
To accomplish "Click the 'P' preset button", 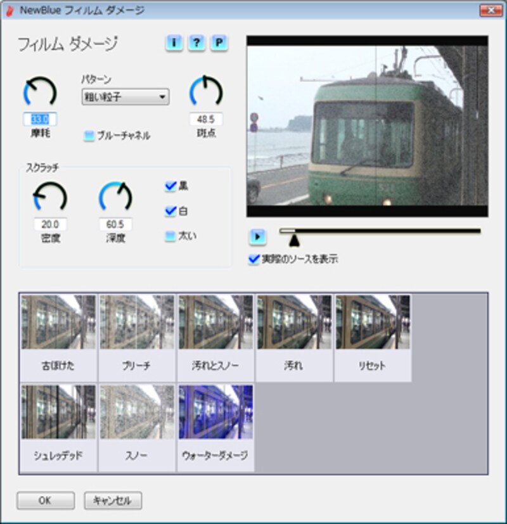I will 219,43.
